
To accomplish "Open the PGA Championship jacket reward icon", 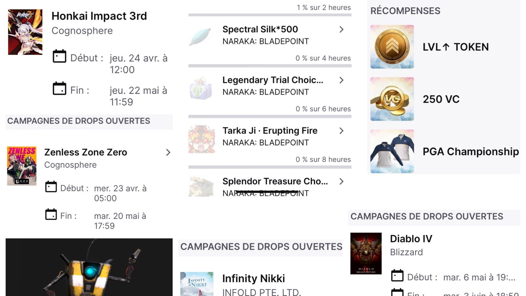I will tap(392, 151).
